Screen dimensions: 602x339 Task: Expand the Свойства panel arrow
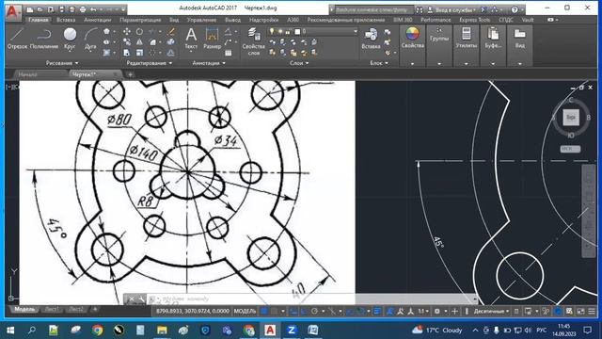click(x=412, y=64)
